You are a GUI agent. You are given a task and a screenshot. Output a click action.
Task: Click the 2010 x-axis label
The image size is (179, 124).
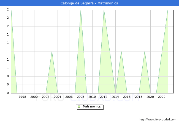92,97
